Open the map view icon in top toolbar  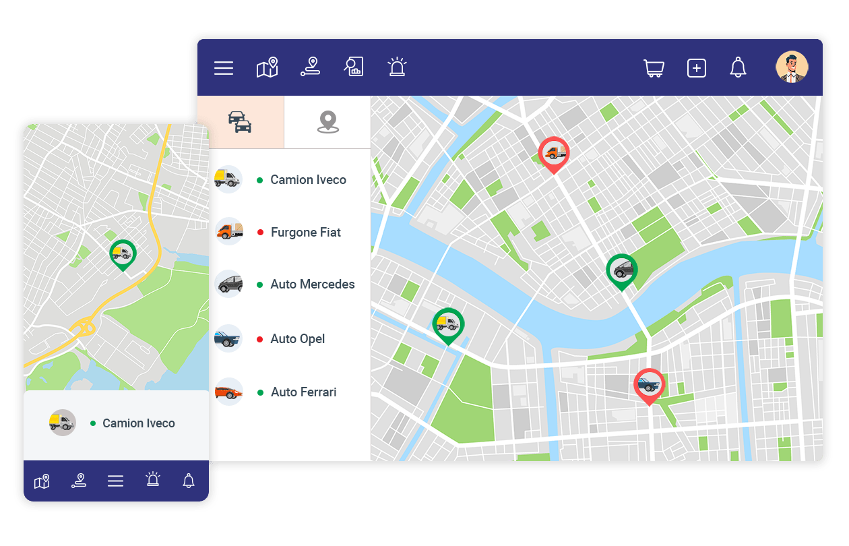tap(267, 67)
